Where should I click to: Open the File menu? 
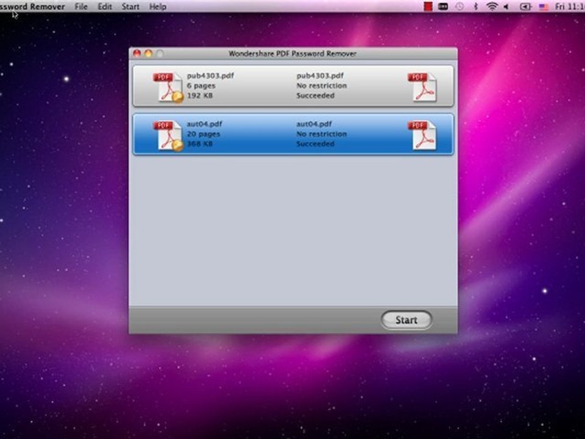[x=81, y=7]
